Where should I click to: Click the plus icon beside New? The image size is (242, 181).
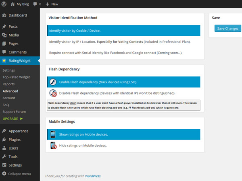tap(47, 4)
